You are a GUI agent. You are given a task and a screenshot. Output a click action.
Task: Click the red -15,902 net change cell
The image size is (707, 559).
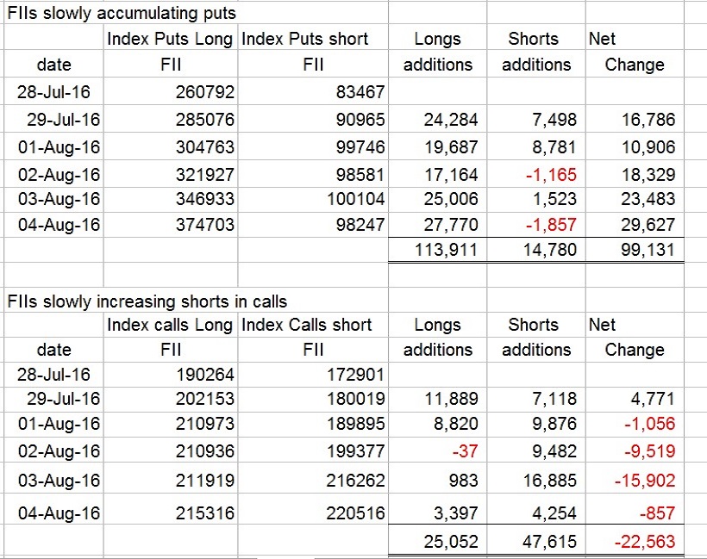pyautogui.click(x=642, y=480)
